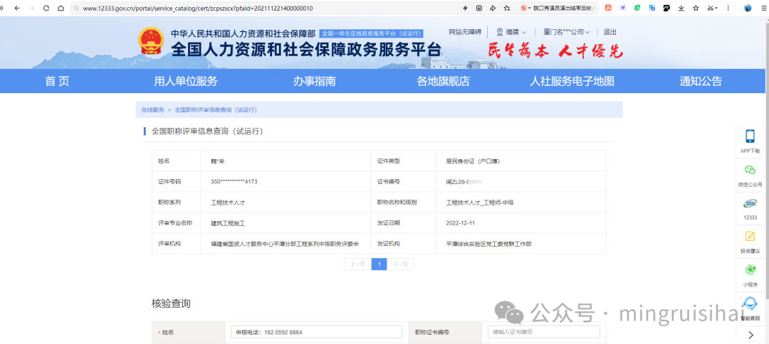The image size is (769, 344).
Task: Open the 通知公告 menu
Action: (701, 81)
